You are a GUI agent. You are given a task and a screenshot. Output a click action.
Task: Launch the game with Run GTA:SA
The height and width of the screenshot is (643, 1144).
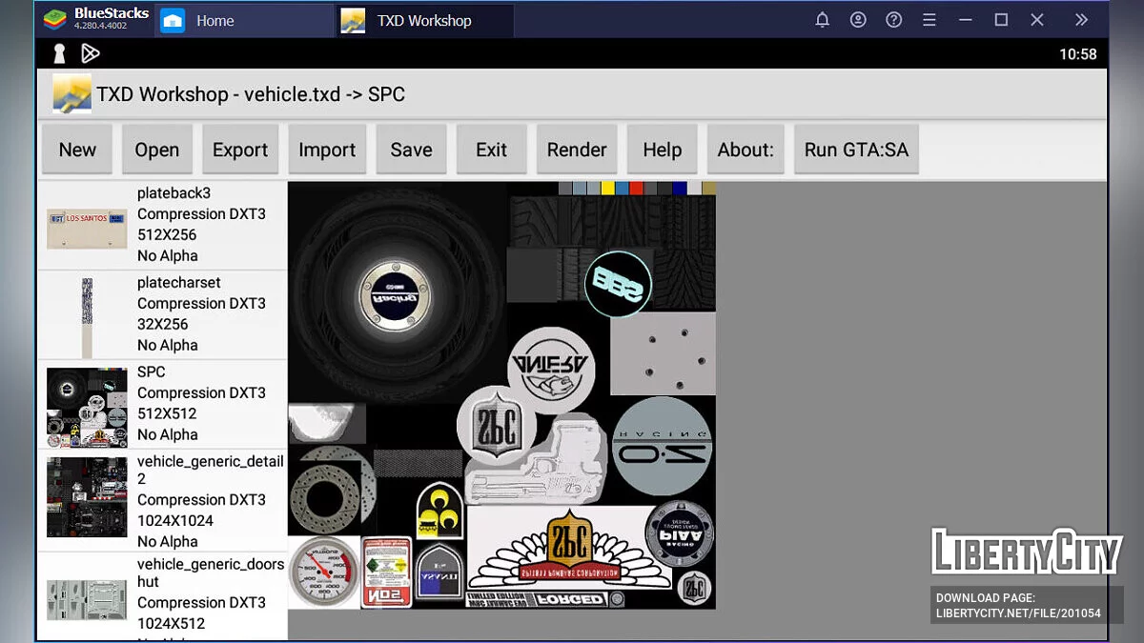pos(855,150)
